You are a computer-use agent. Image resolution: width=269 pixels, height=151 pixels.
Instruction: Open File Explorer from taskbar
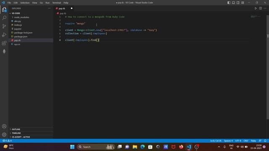click(x=135, y=147)
